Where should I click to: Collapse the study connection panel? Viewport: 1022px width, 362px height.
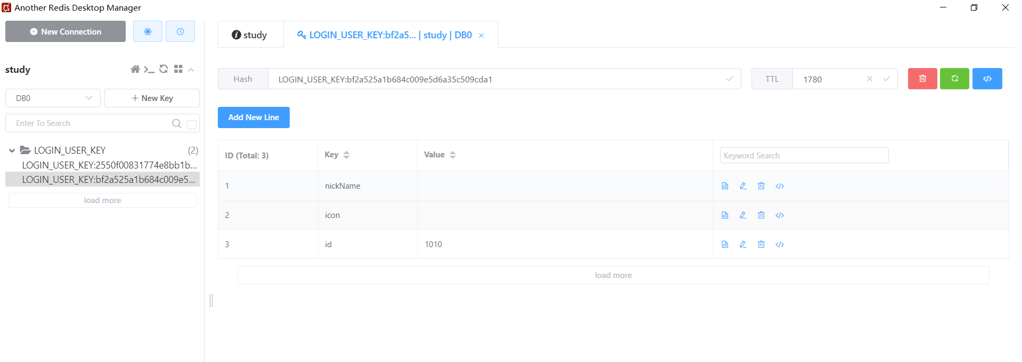click(191, 70)
